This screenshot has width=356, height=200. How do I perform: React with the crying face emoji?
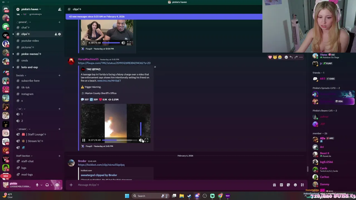(280, 57)
